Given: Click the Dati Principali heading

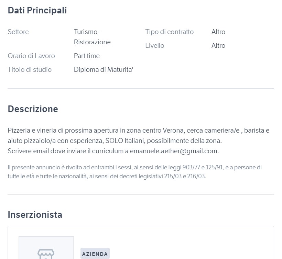Looking at the screenshot, I should pyautogui.click(x=37, y=10).
